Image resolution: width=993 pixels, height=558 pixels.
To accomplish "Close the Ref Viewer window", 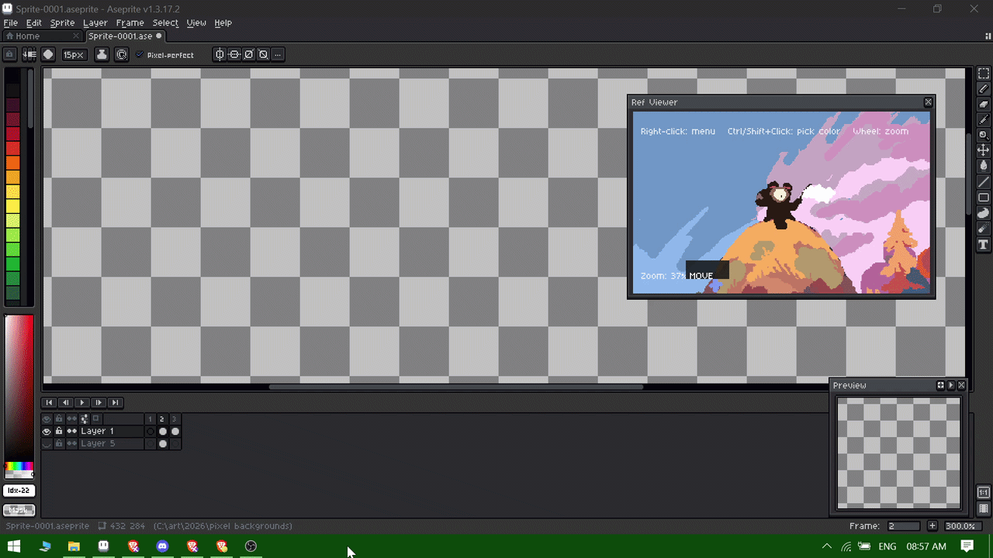I will pos(928,102).
